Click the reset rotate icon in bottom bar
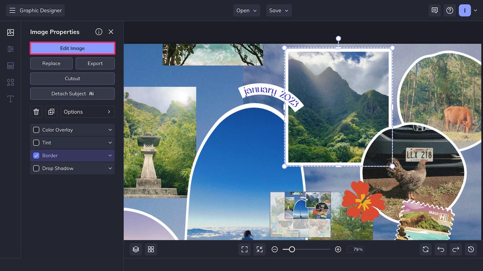The image size is (483, 271). [426, 250]
